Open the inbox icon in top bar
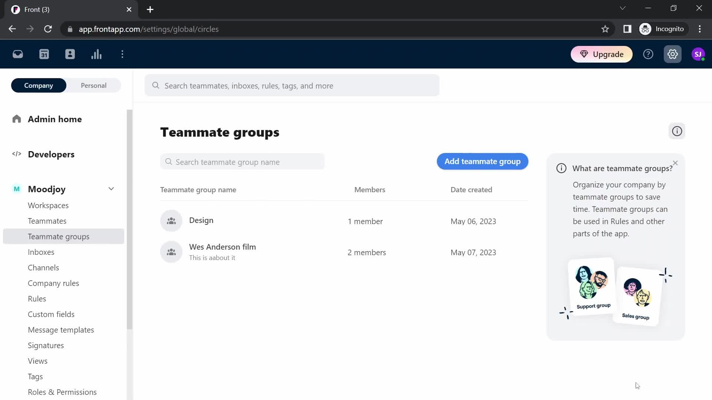Viewport: 712px width, 400px height. (18, 54)
